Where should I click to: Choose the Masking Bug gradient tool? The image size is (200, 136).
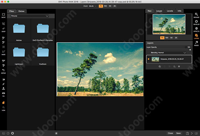coord(3,47)
